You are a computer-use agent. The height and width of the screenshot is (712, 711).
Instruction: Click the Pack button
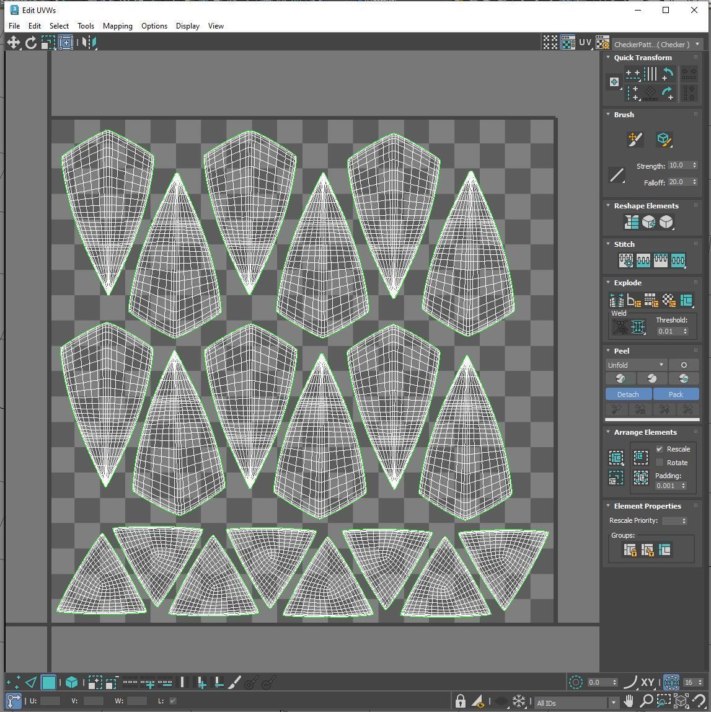pyautogui.click(x=676, y=394)
